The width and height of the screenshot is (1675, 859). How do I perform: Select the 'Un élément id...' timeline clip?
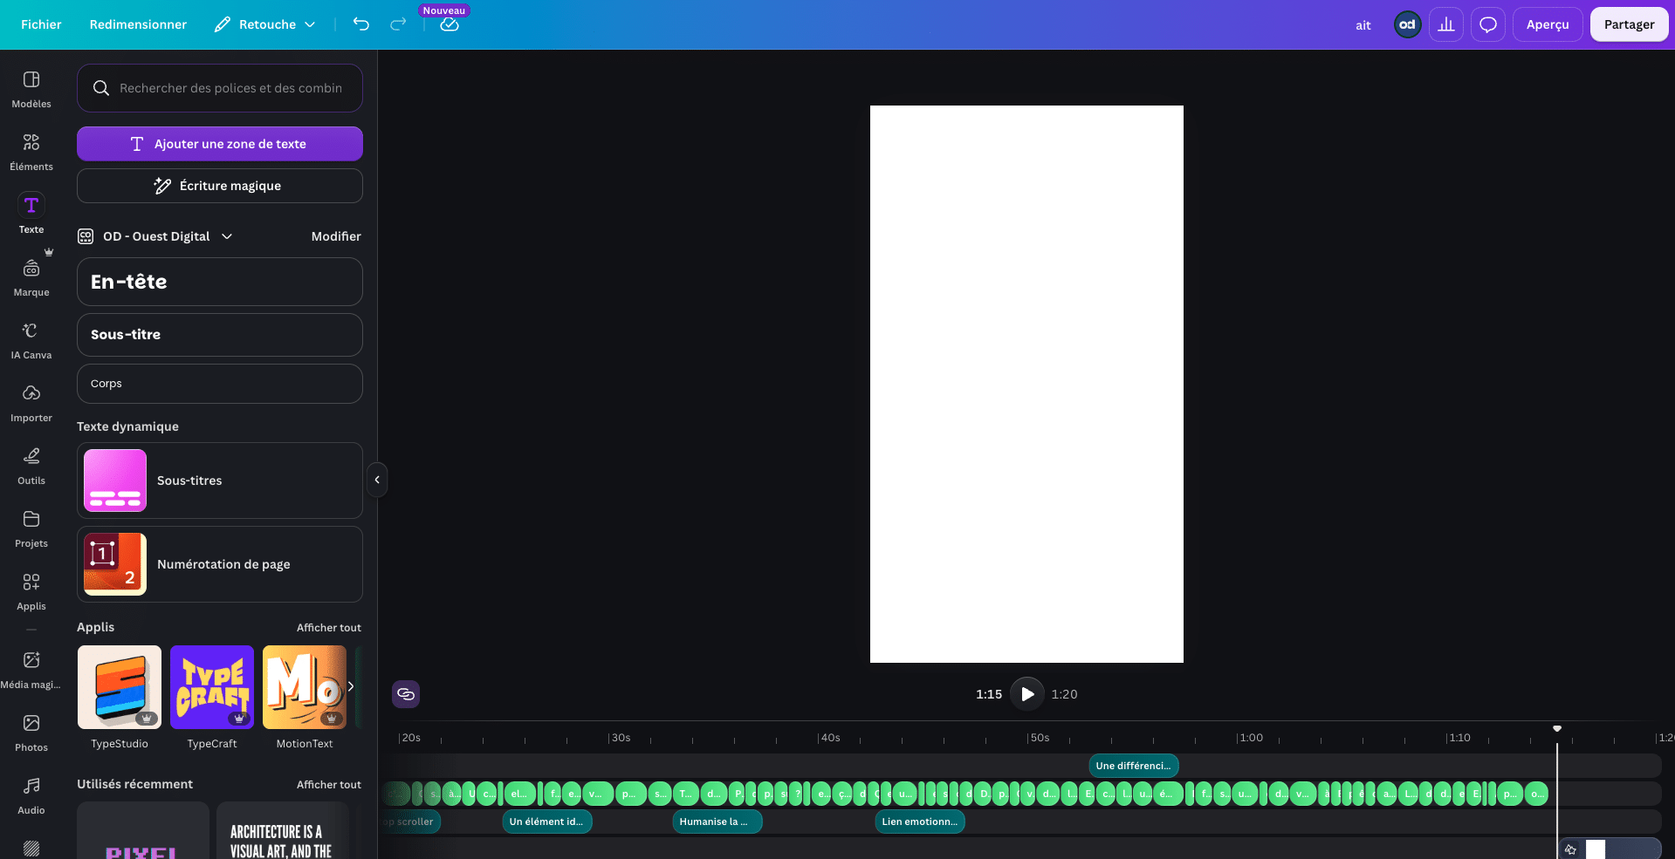(x=547, y=822)
